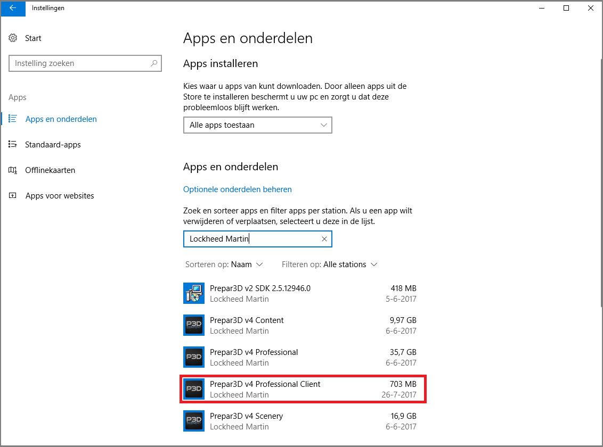Open Start via the gear icon
This screenshot has height=447, width=603.
13,38
